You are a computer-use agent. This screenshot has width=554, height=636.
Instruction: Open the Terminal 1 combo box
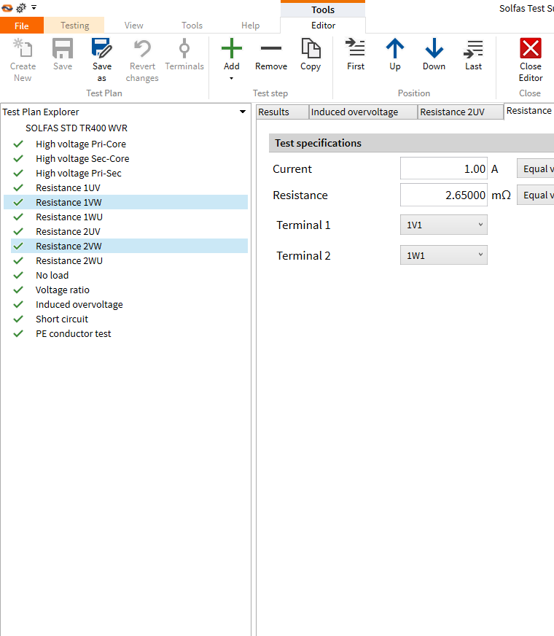point(444,225)
